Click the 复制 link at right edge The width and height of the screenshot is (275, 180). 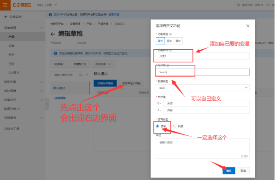[271, 43]
